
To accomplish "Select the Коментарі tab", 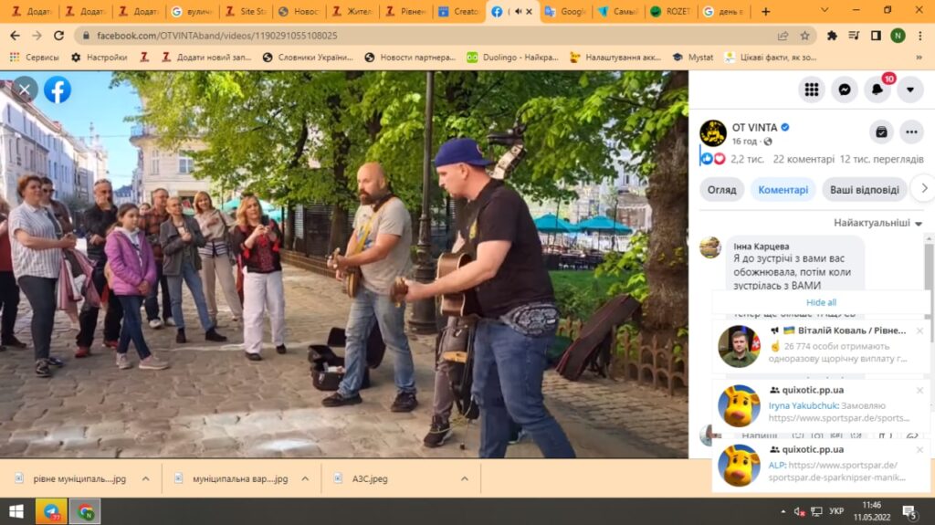I will point(783,190).
